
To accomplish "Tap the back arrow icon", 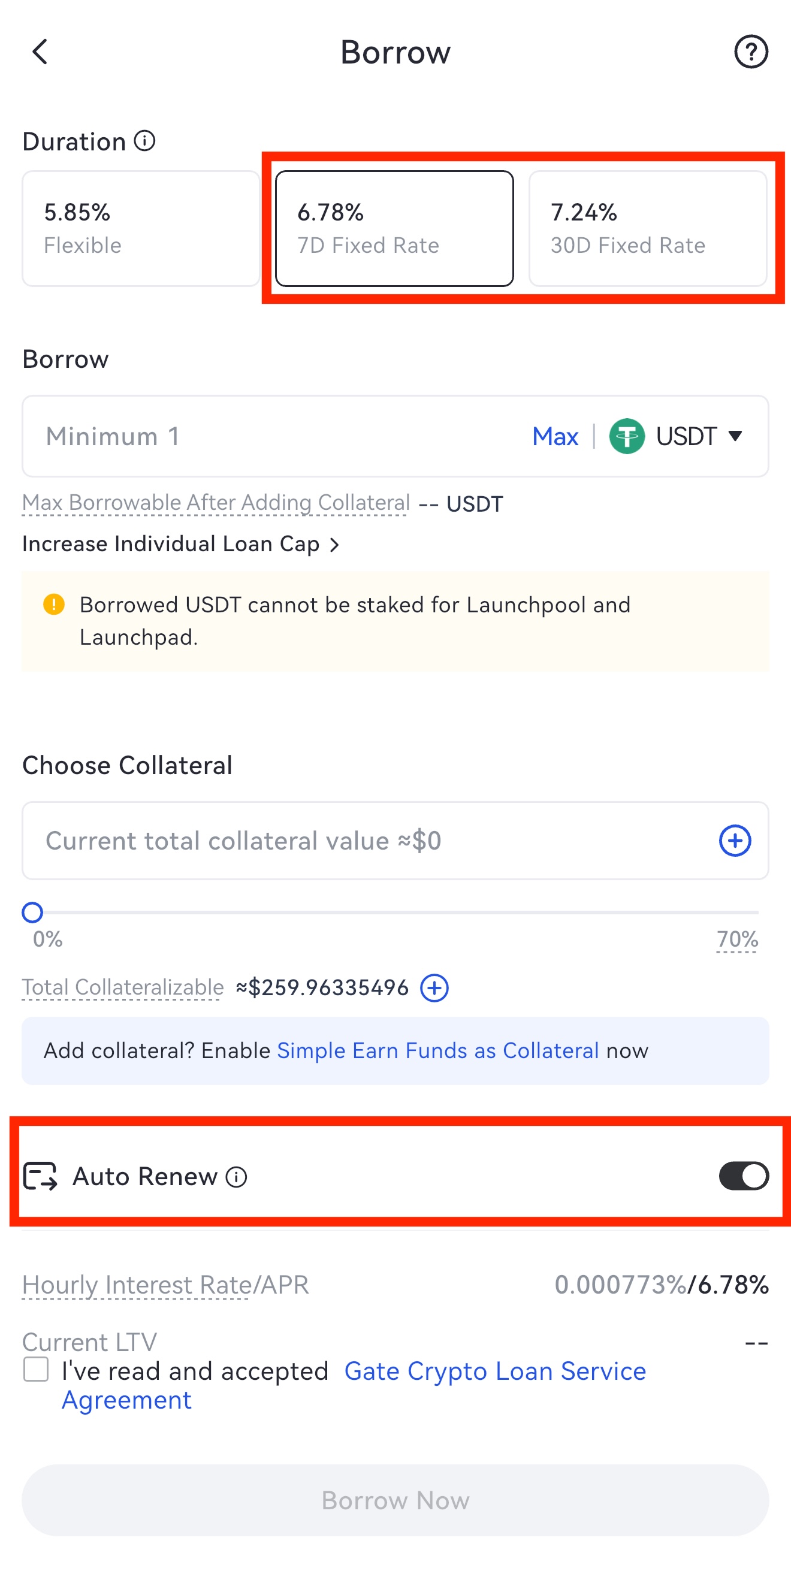I will coord(40,52).
